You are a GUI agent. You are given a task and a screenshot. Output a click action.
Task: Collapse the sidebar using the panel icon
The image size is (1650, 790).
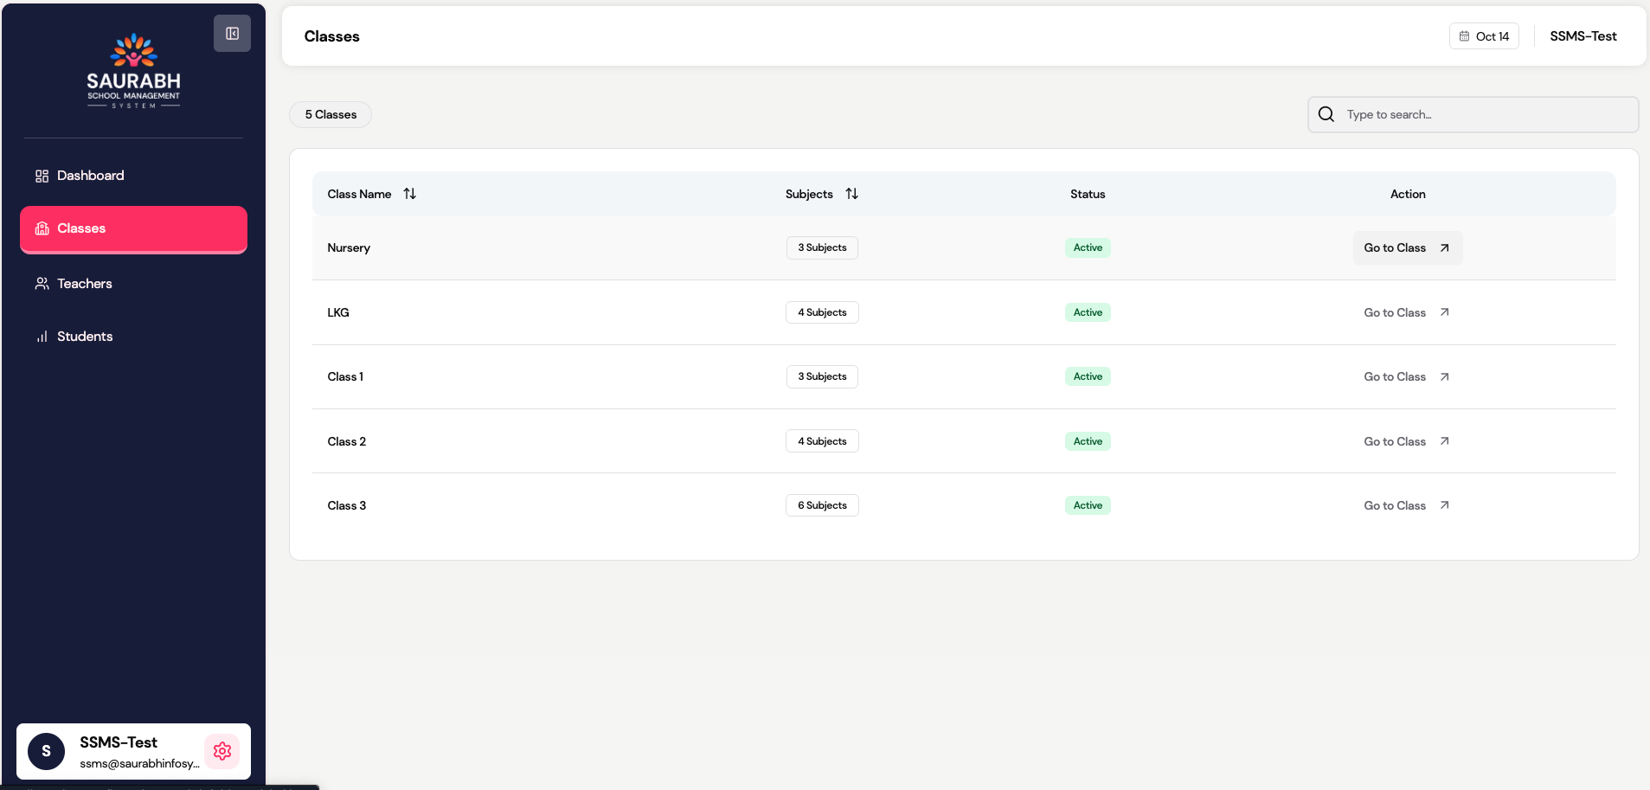(232, 34)
